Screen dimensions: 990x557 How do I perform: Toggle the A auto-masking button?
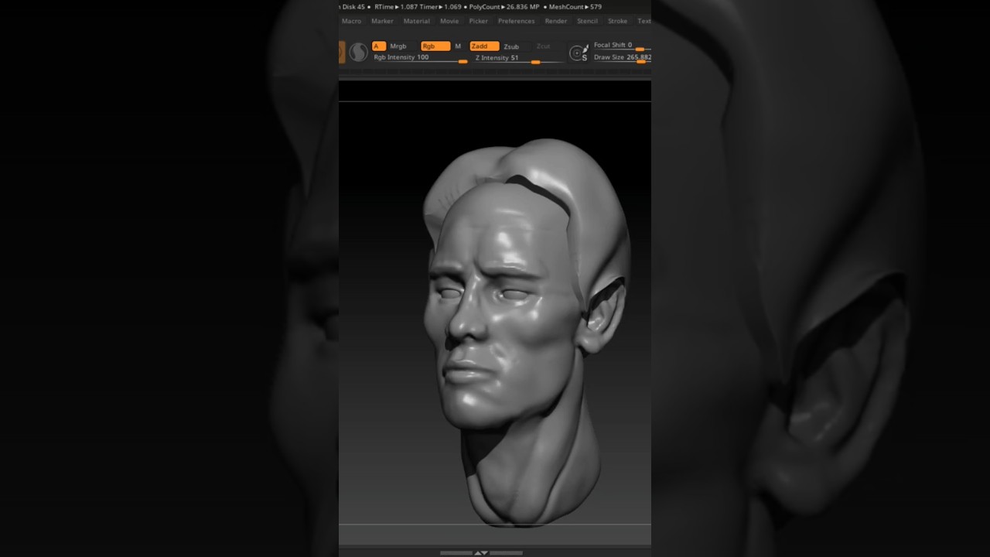click(379, 46)
